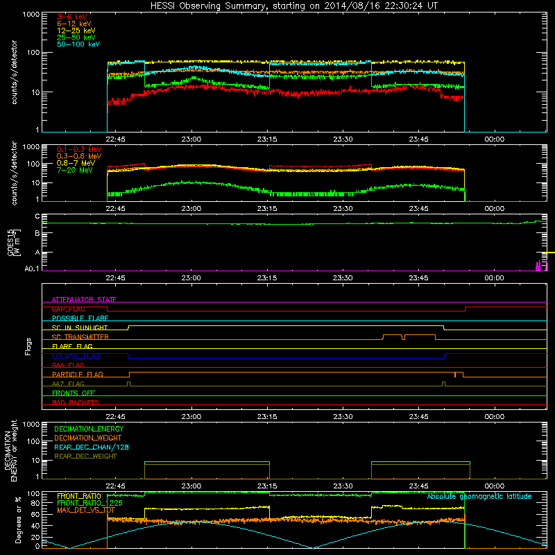
Task: Click the 22:45 tick under top plot
Action: pos(115,139)
